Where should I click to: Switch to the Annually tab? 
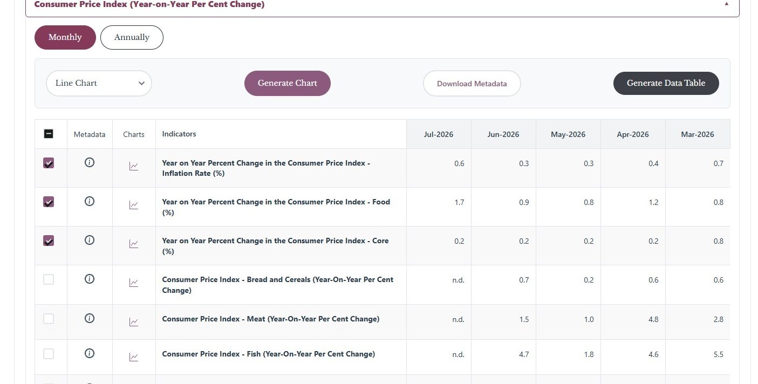(132, 37)
